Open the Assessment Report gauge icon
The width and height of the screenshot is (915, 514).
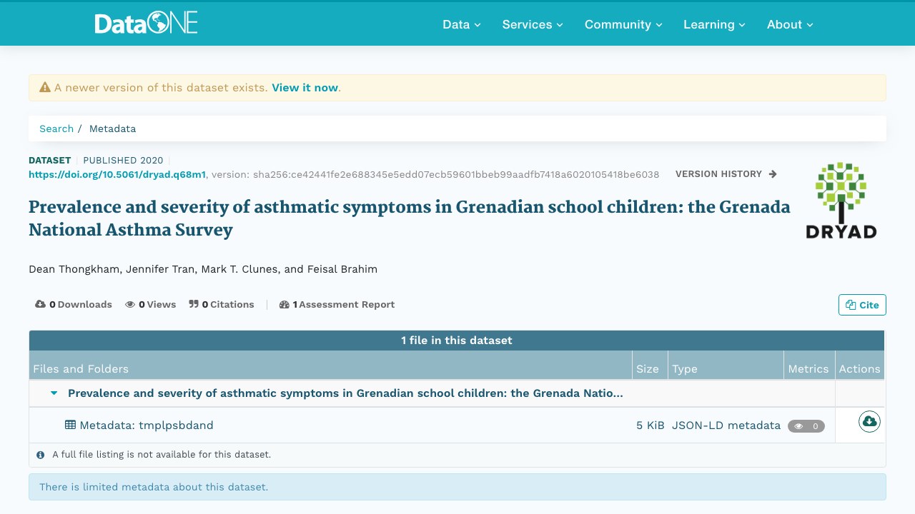(x=285, y=304)
